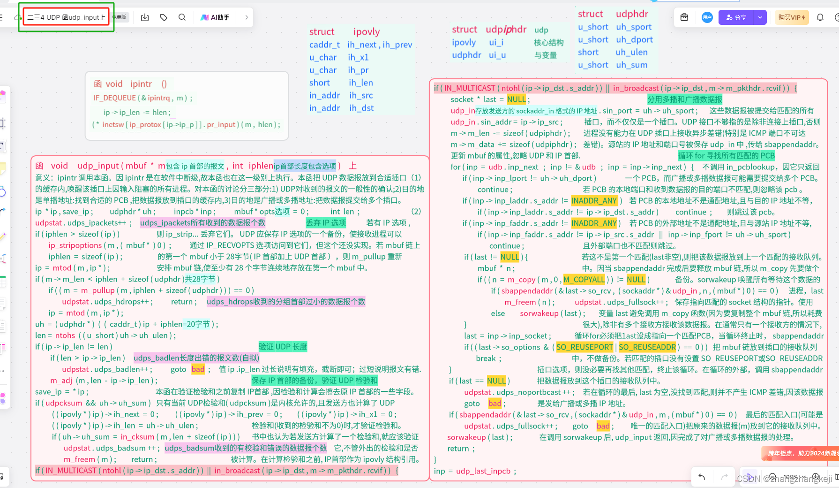Open search with the magnifier icon
Screen dimensions: 839x488
pyautogui.click(x=182, y=17)
